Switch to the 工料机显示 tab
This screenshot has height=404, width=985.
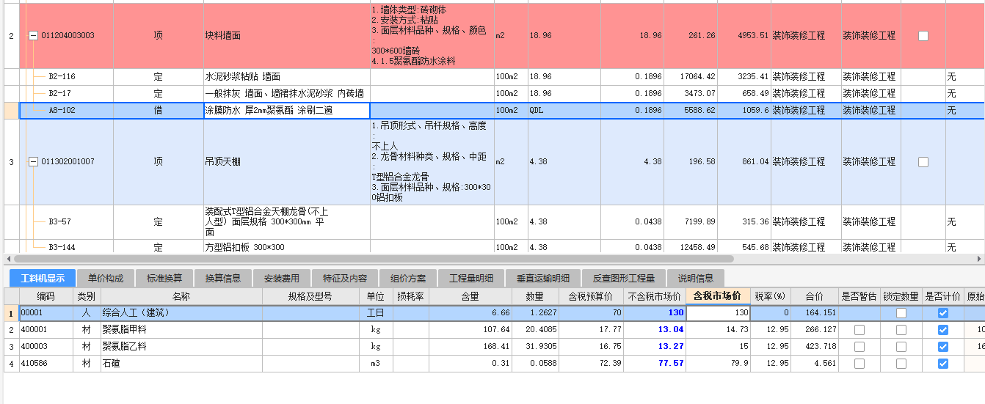coord(43,279)
